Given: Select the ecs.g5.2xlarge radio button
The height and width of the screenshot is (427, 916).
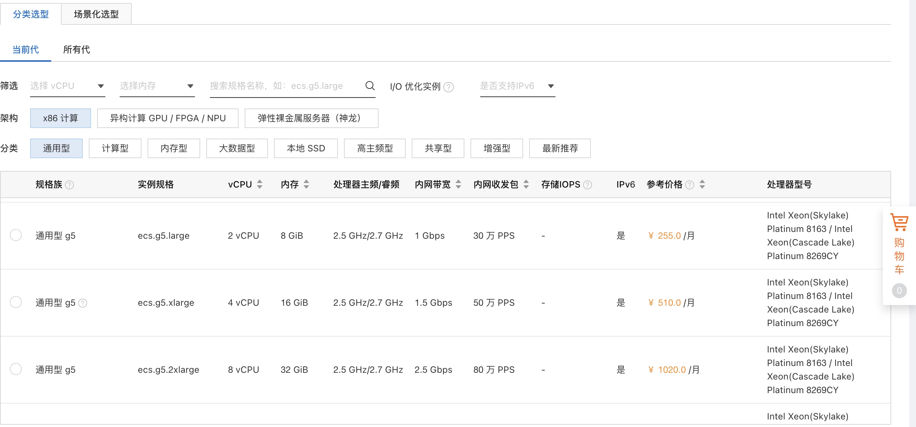Looking at the screenshot, I should point(16,369).
